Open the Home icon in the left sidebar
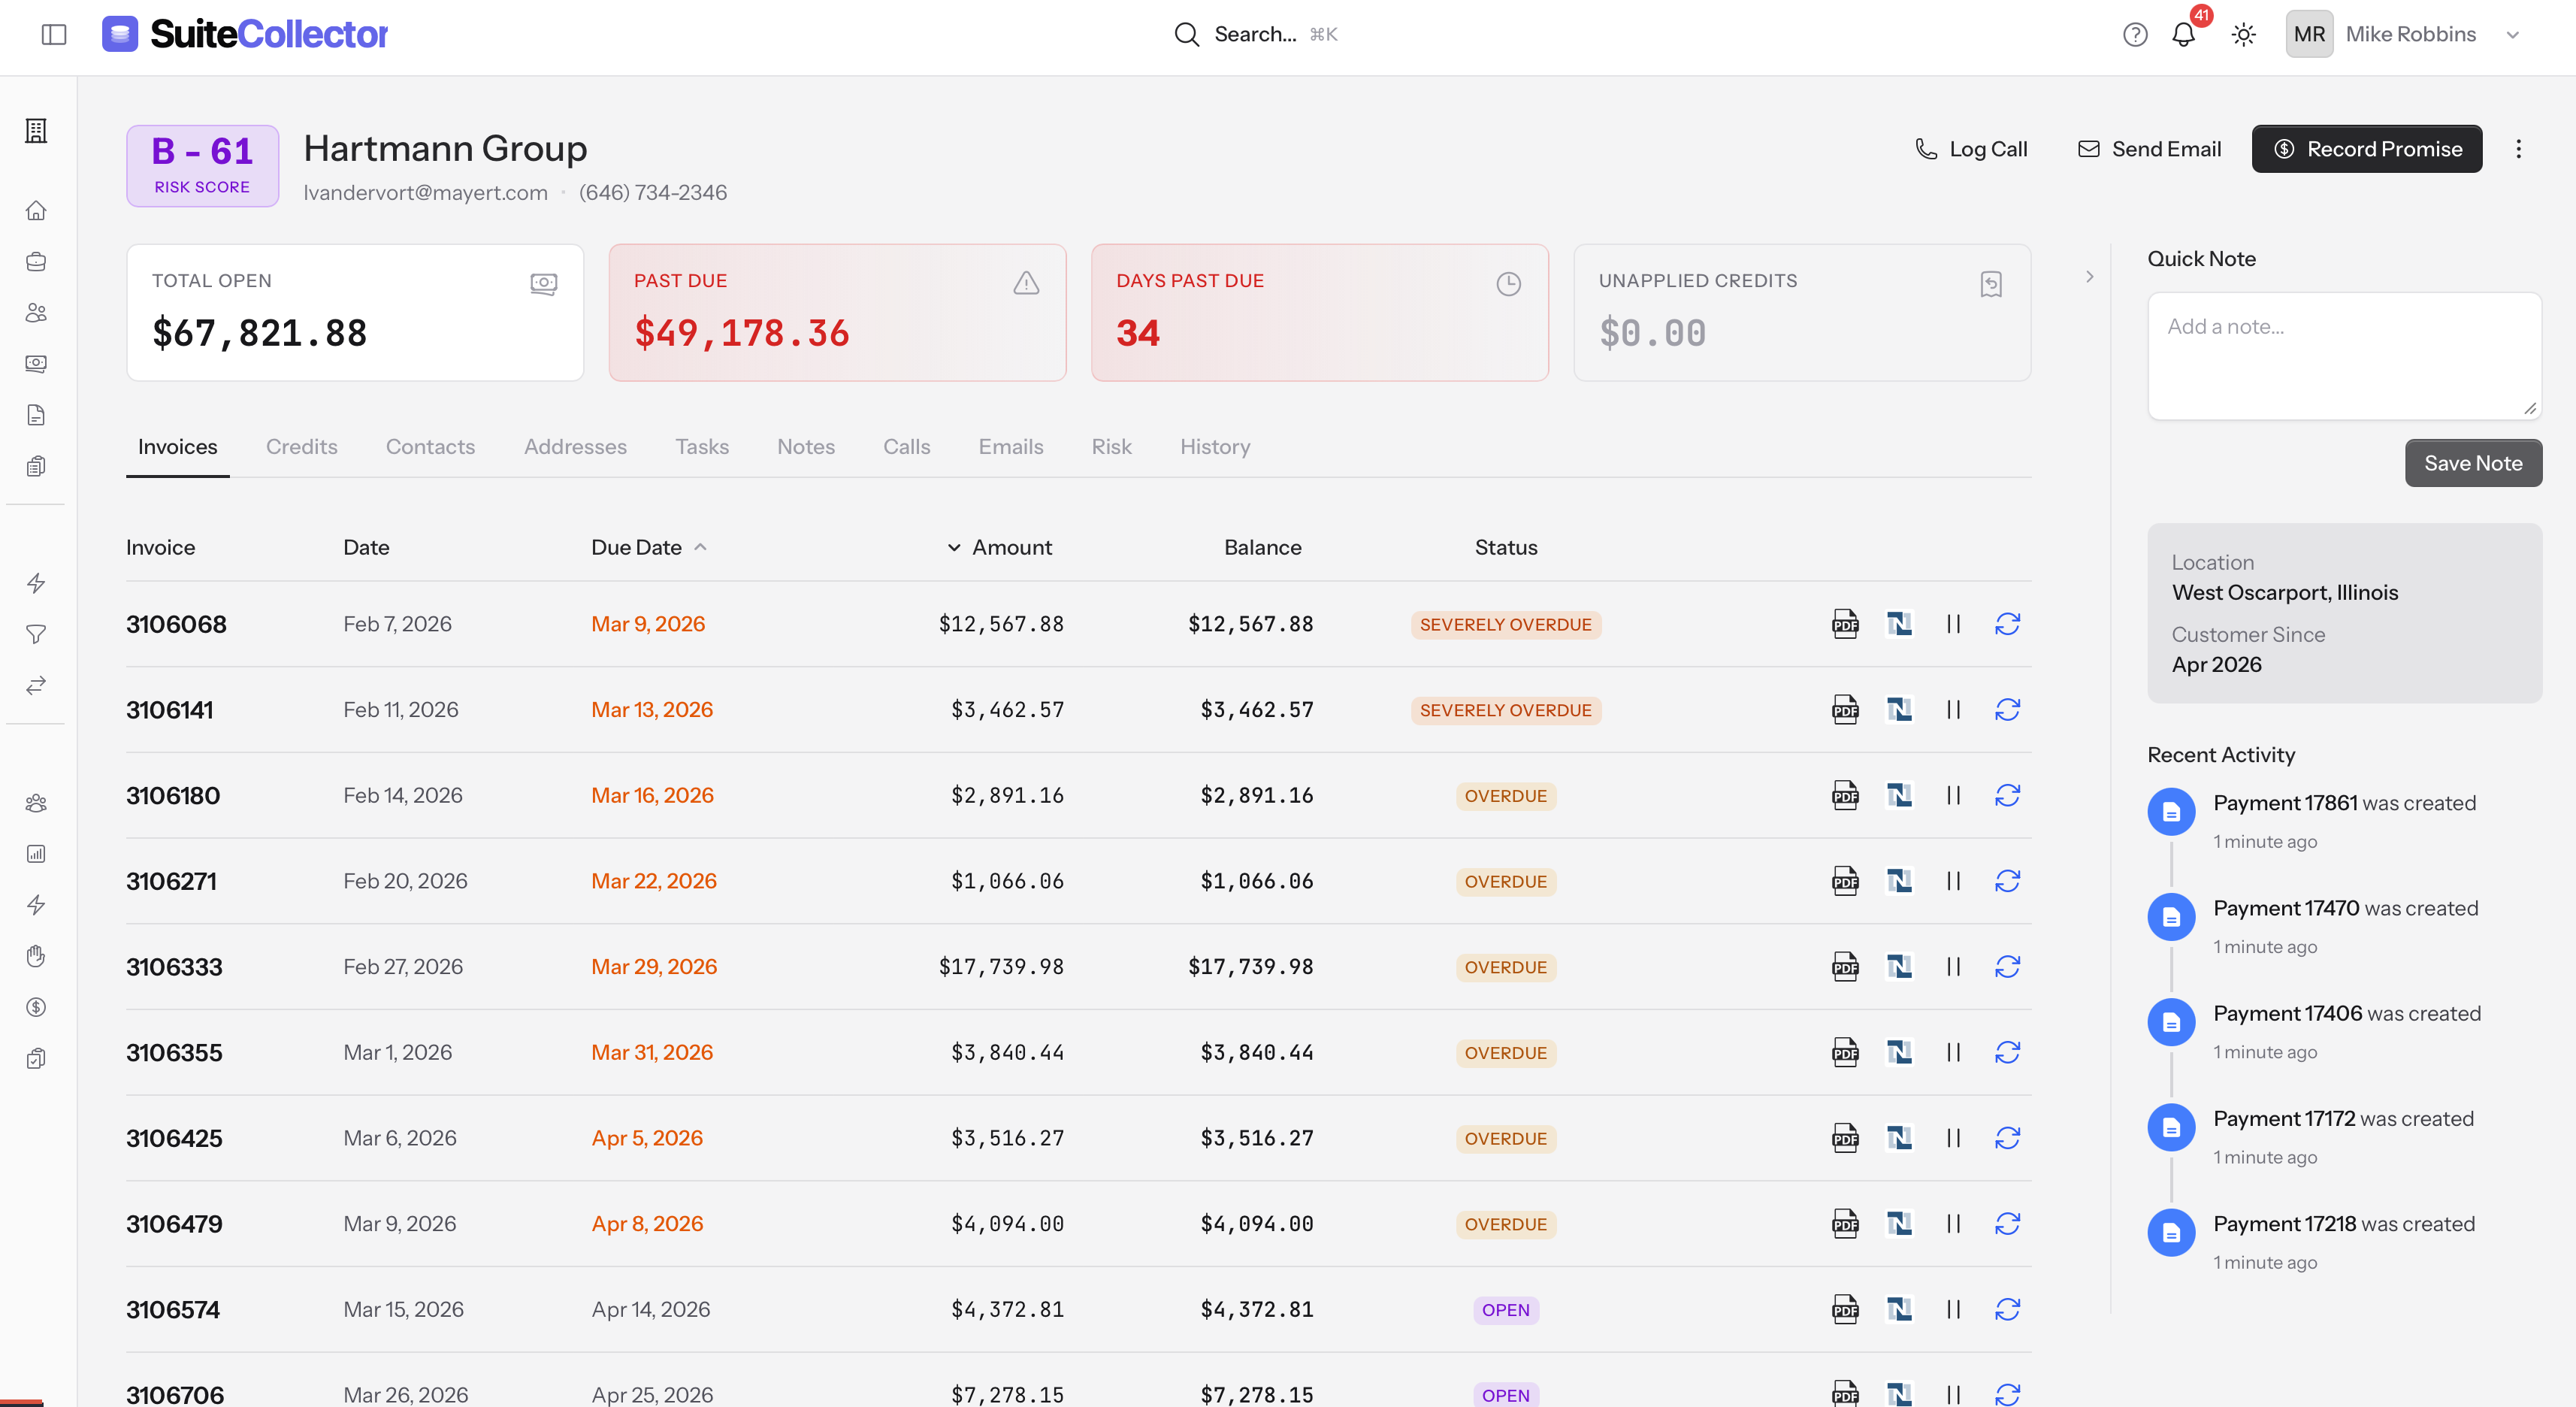The height and width of the screenshot is (1407, 2576). point(36,211)
